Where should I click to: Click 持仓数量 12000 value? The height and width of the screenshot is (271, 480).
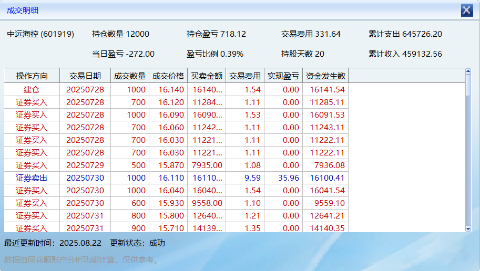click(120, 34)
